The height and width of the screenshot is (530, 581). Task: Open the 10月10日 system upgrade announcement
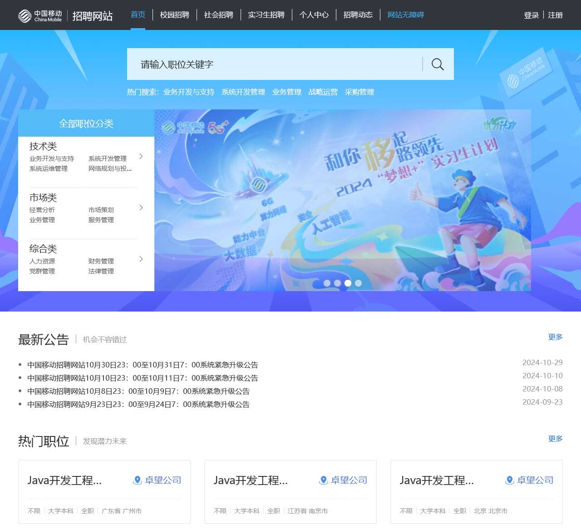coord(143,378)
